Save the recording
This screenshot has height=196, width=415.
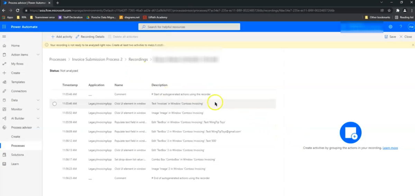pyautogui.click(x=390, y=37)
